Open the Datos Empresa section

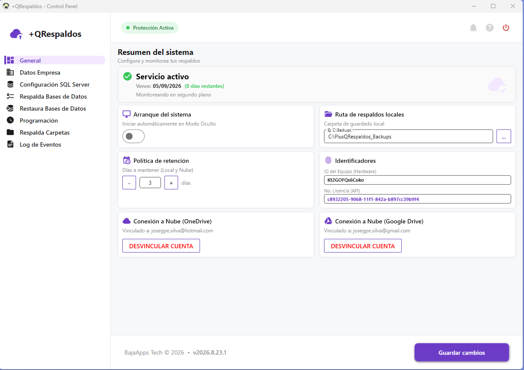click(x=55, y=72)
